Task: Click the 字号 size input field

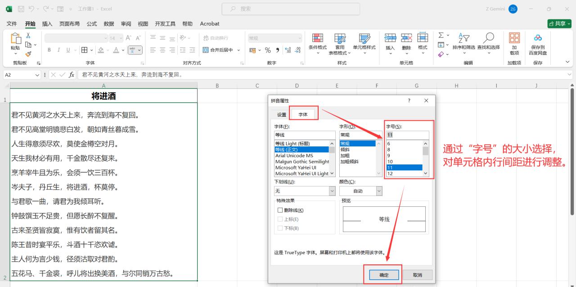Action: [407, 135]
